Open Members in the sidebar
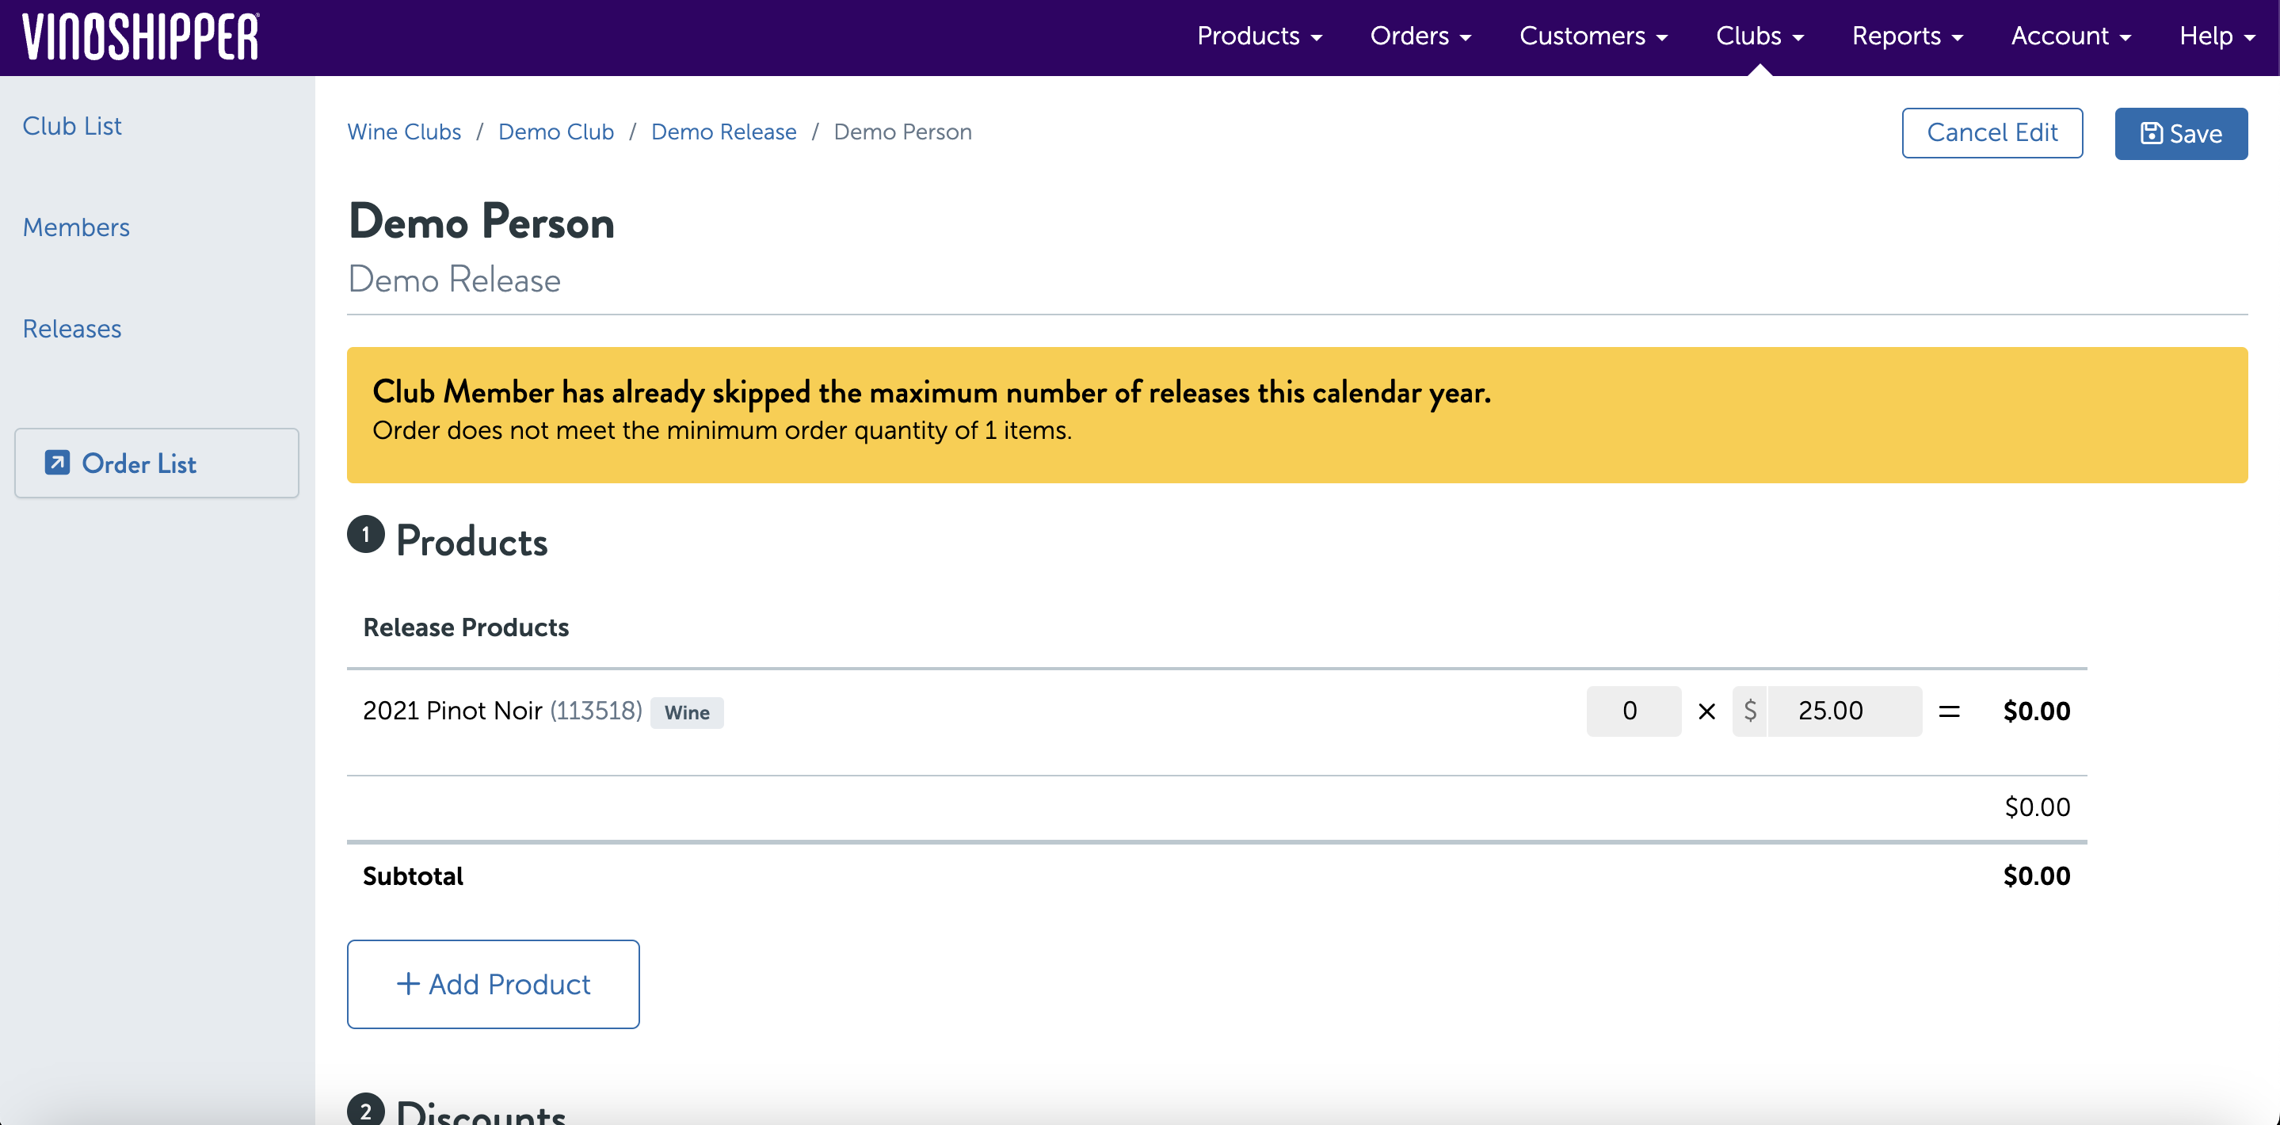Image resolution: width=2280 pixels, height=1125 pixels. 76,227
